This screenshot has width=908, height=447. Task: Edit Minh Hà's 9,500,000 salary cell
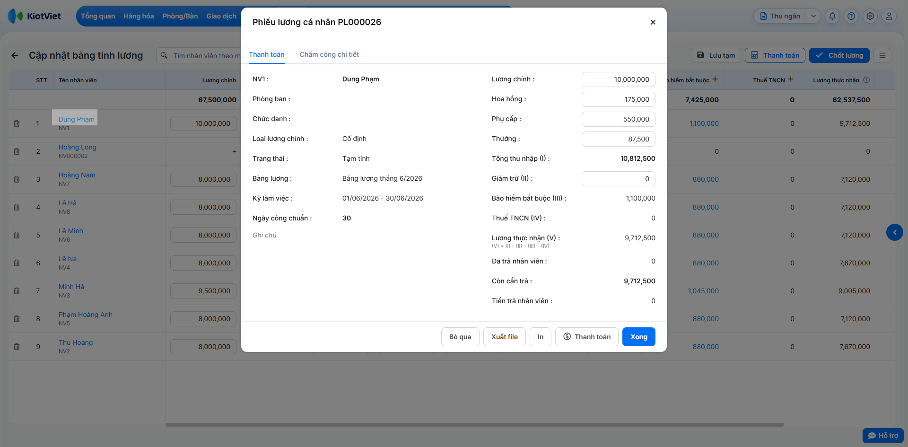203,291
